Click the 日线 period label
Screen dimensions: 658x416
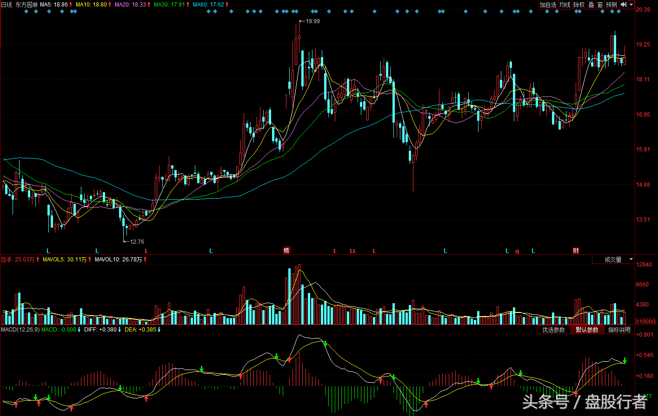[x=7, y=5]
